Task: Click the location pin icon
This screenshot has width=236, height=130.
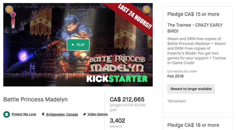Action: pos(43,114)
